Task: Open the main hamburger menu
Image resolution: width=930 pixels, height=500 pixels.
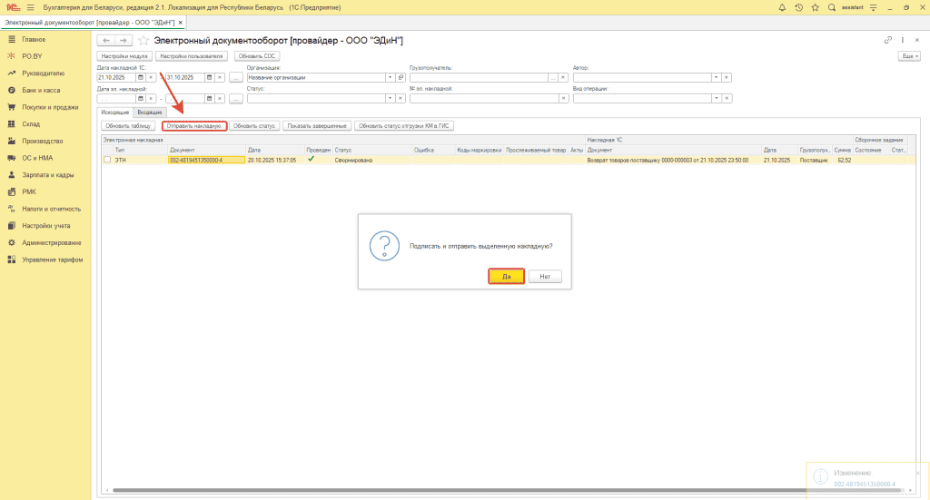Action: tap(30, 7)
